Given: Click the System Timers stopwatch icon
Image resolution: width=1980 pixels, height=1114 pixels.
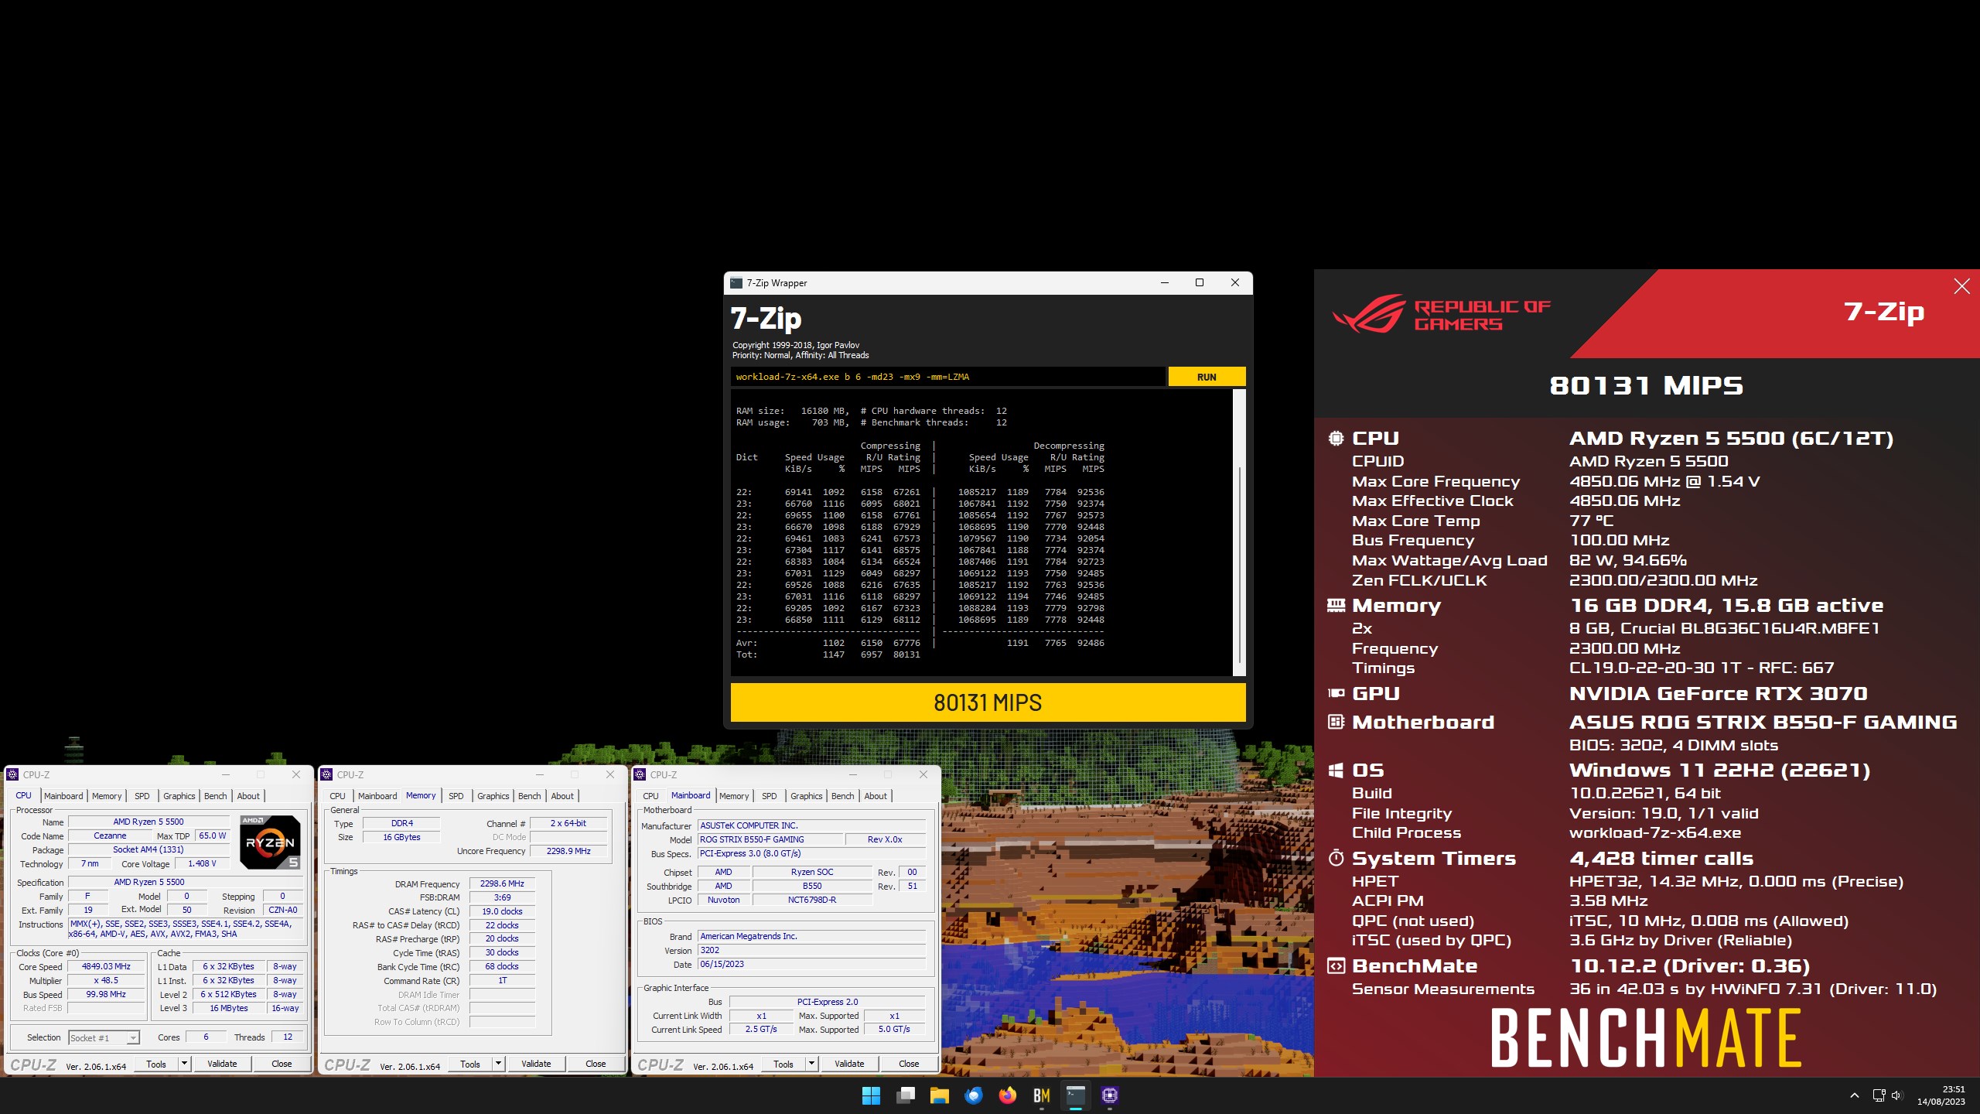Looking at the screenshot, I should (x=1336, y=858).
